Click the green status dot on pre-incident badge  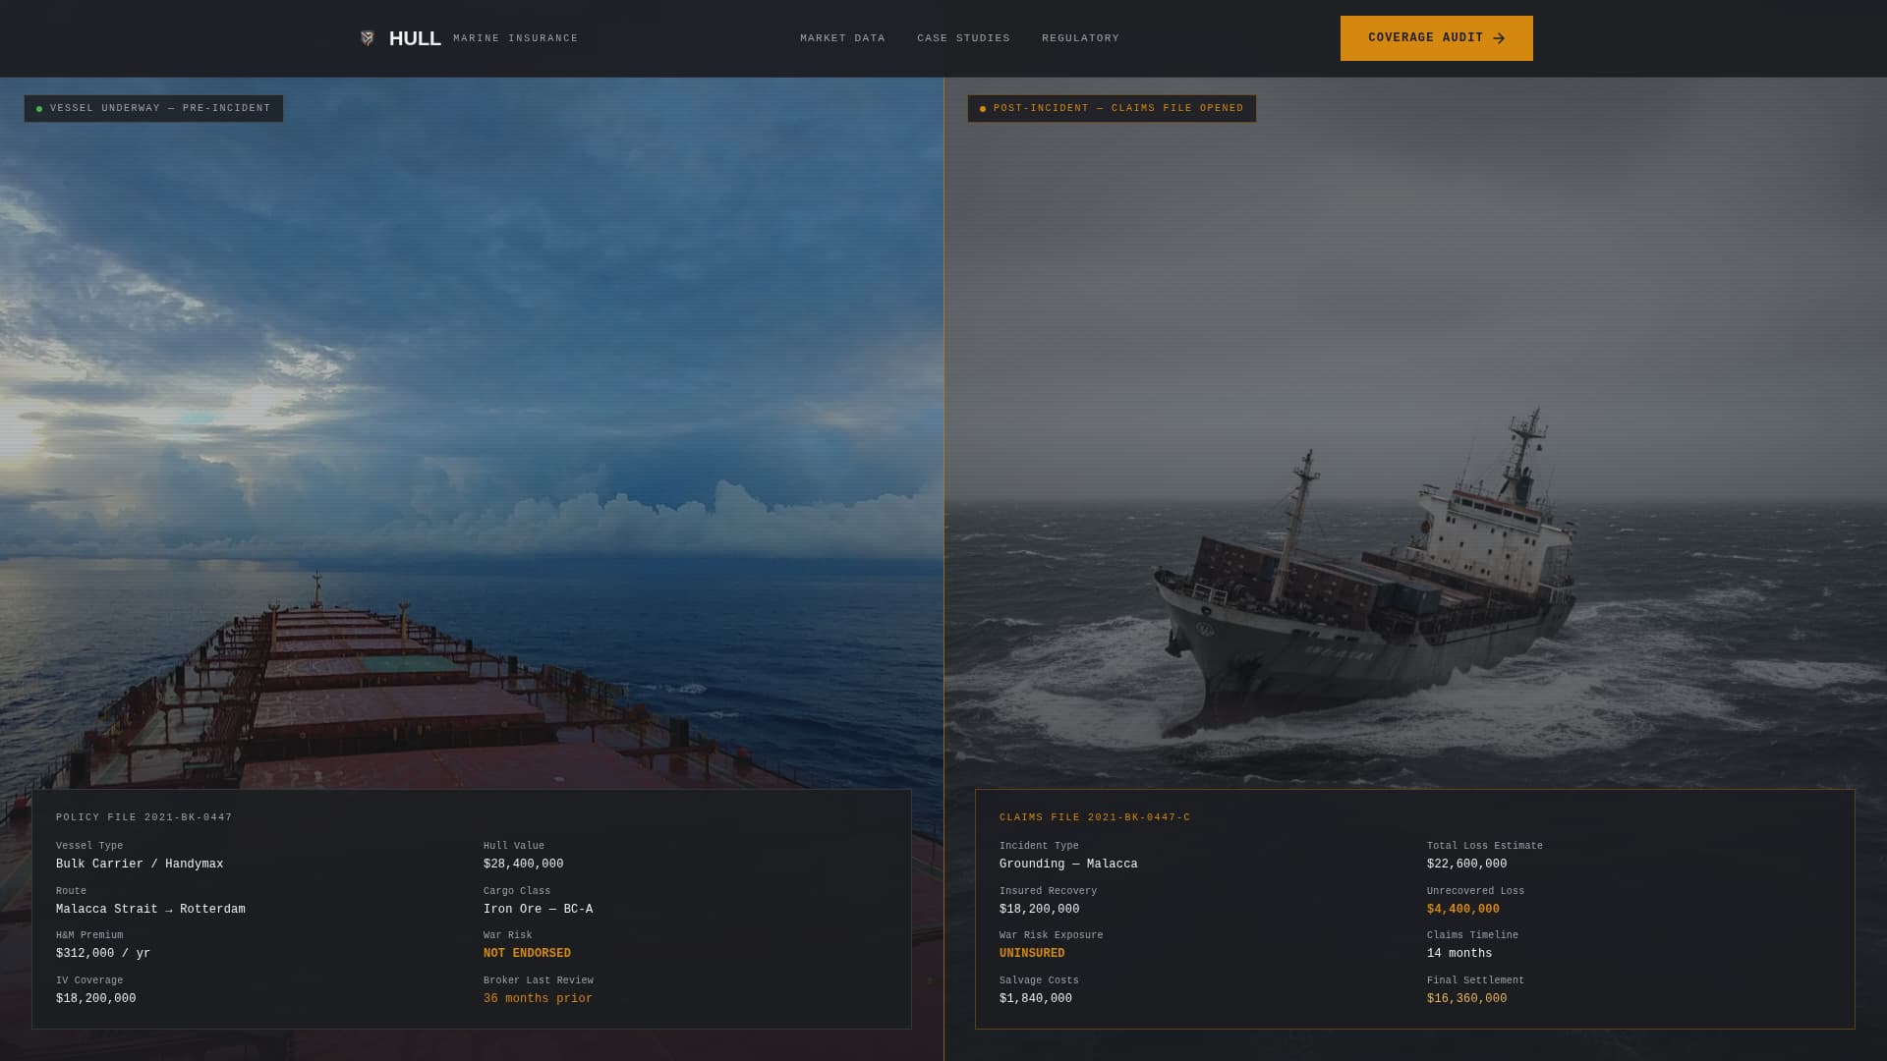pyautogui.click(x=39, y=108)
